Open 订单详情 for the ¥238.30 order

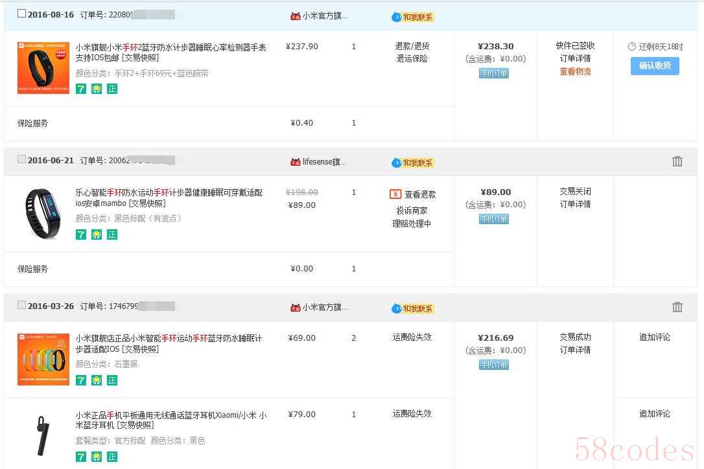tap(575, 59)
